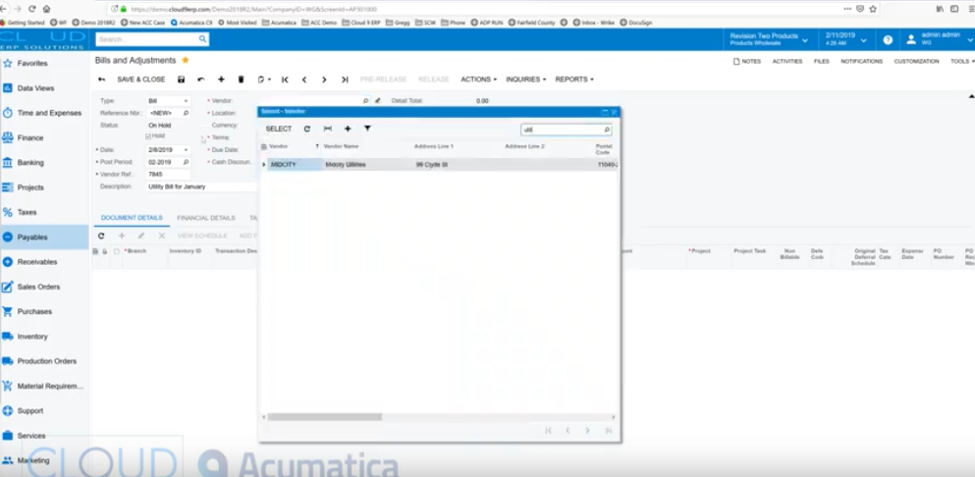Open the Taxes workspace

(x=27, y=213)
